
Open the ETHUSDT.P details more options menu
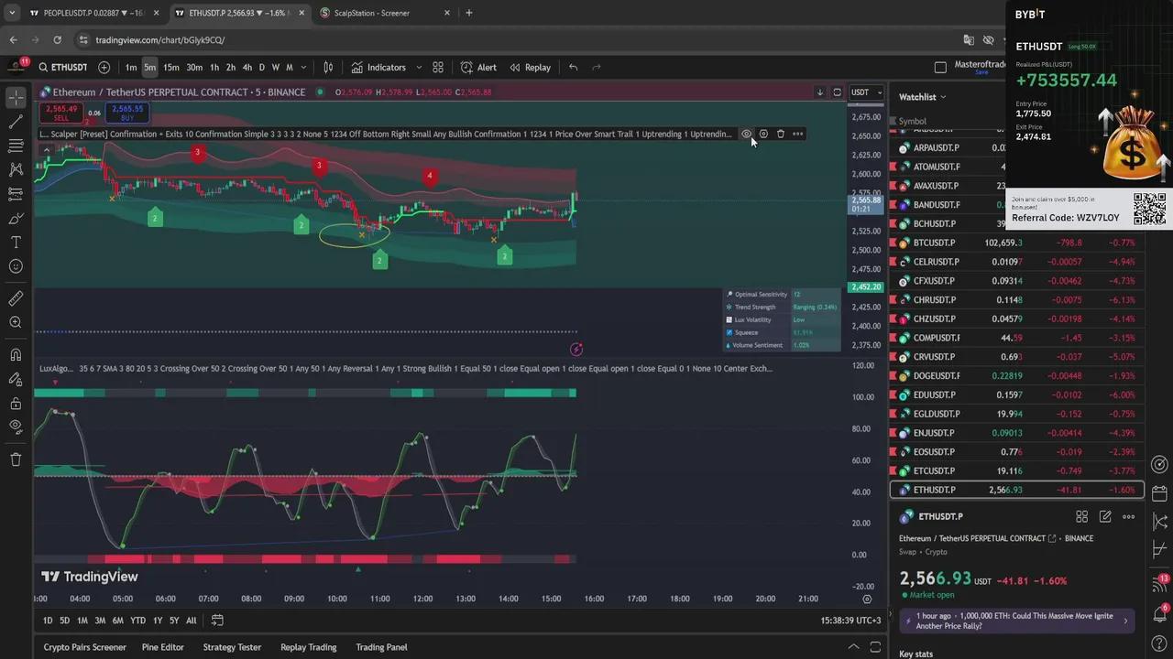(x=1128, y=517)
